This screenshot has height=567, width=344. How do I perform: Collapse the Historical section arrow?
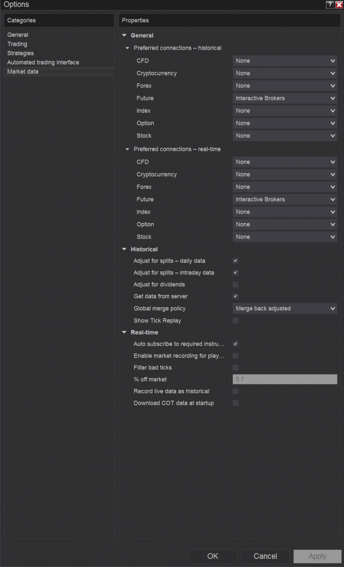click(124, 249)
